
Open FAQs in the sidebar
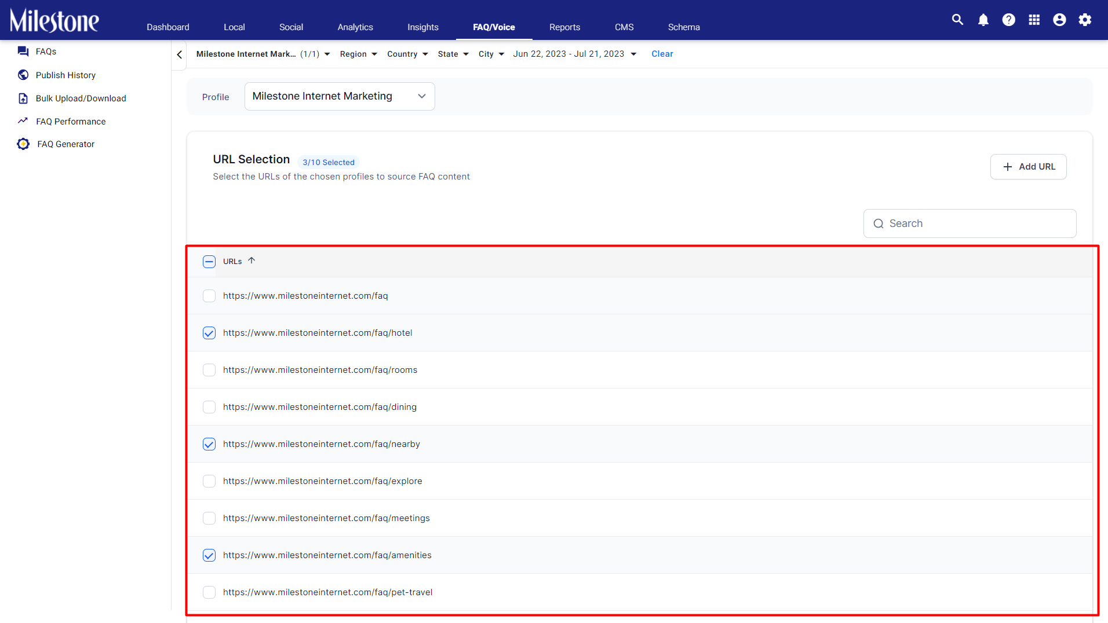[46, 52]
